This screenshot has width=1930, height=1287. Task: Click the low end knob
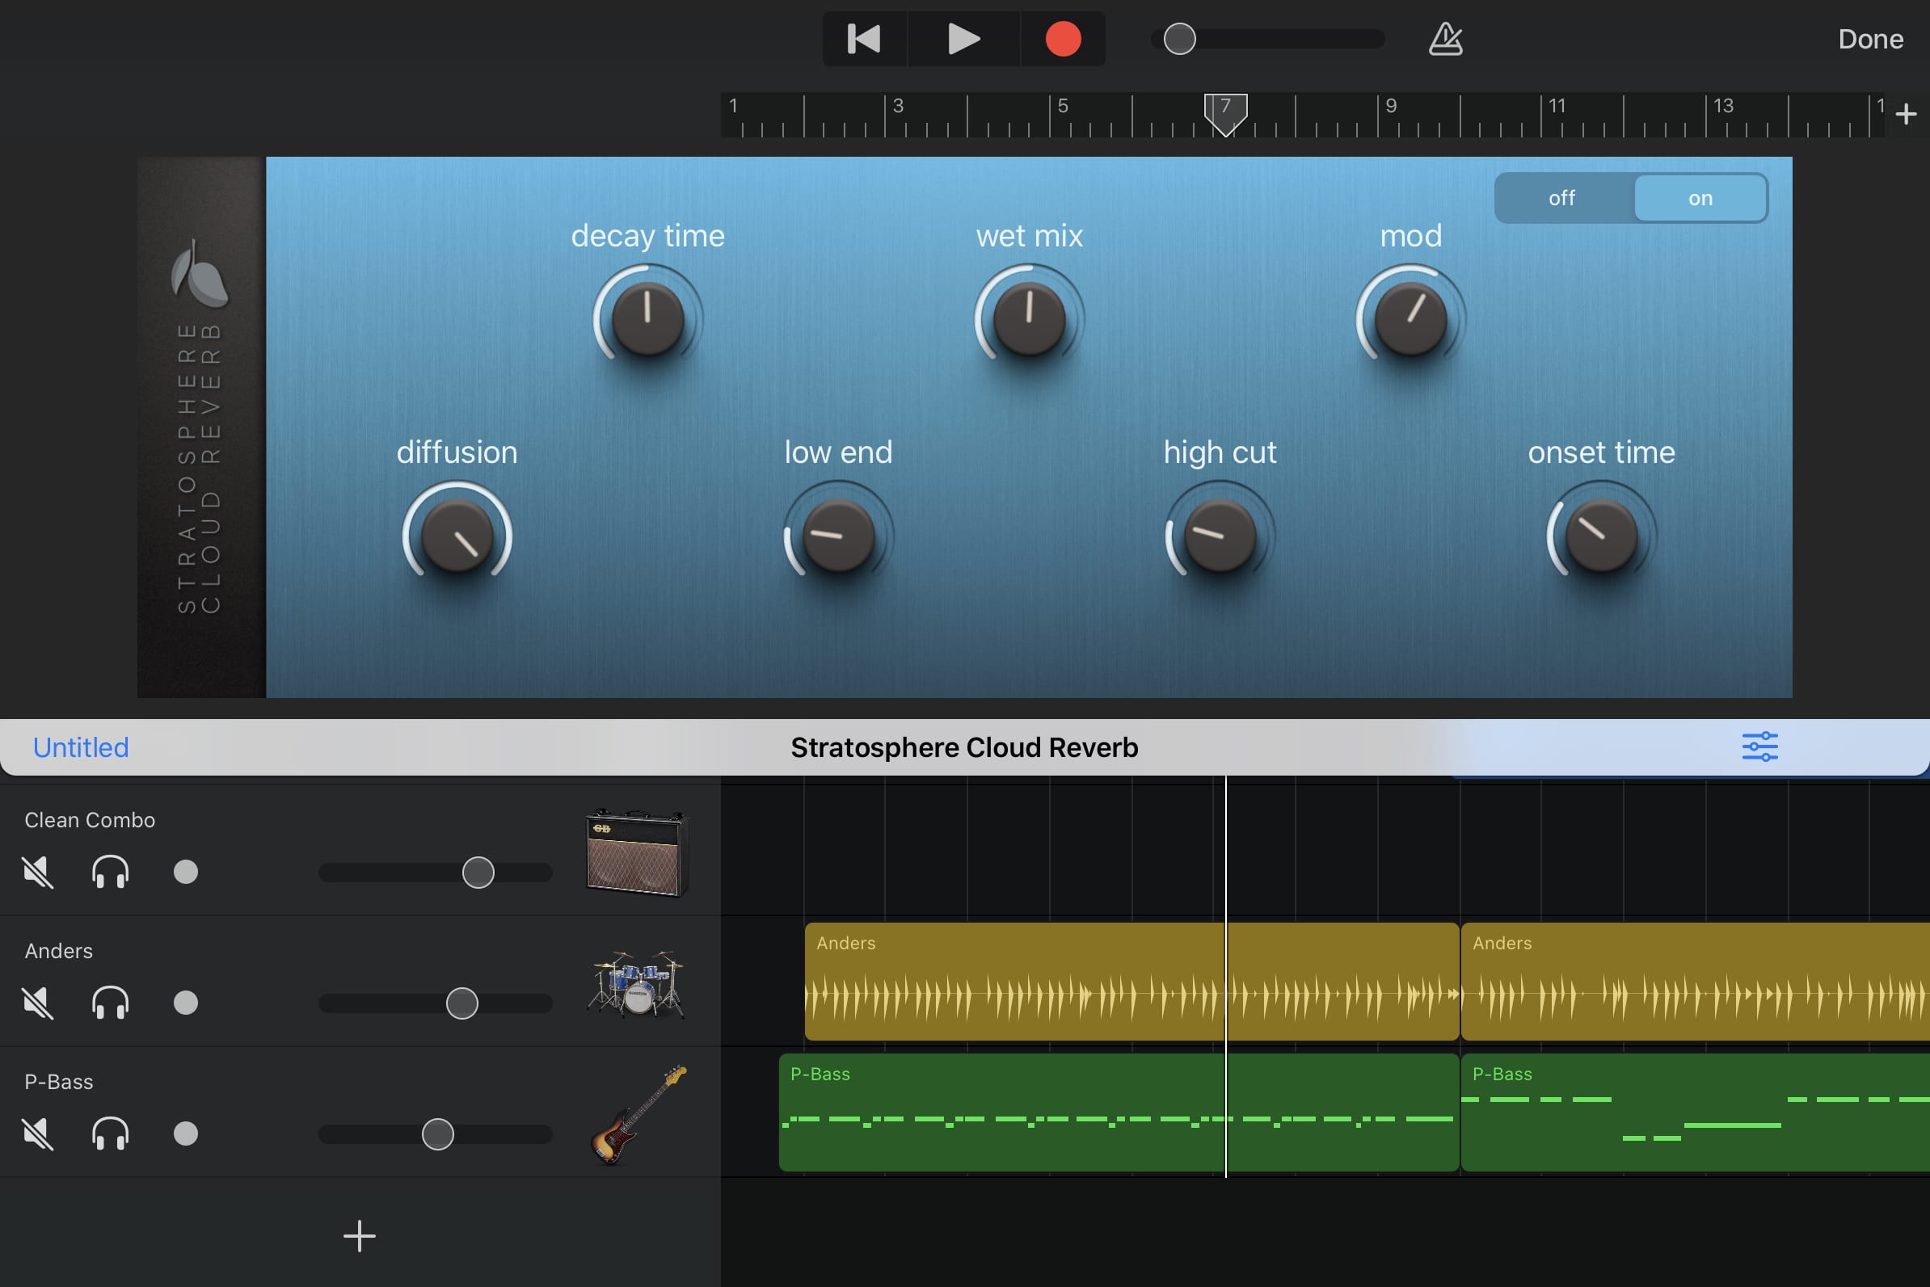pos(838,535)
